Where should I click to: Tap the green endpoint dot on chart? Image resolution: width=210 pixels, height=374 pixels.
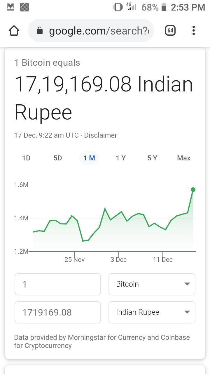(193, 190)
